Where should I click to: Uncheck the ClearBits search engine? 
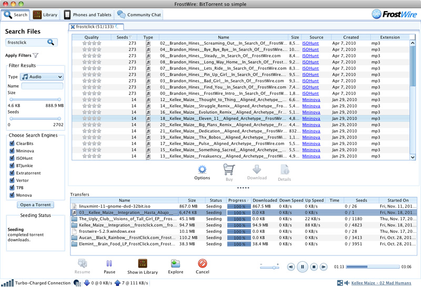[x=12, y=143]
